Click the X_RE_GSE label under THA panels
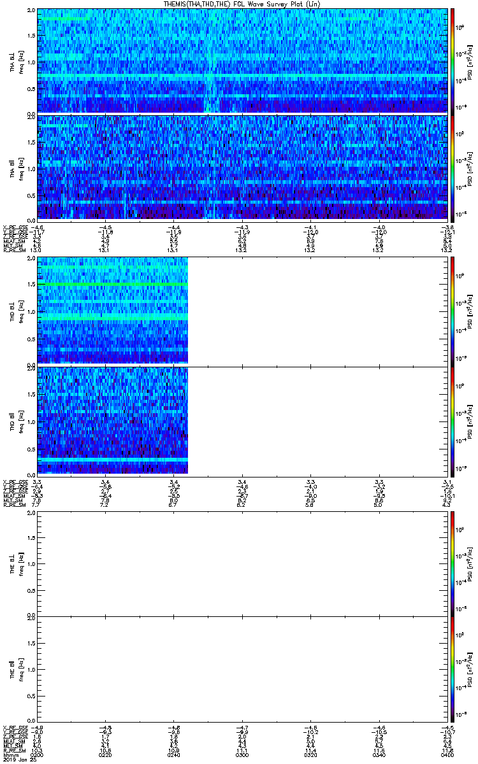This screenshot has width=478, height=764. pos(16,227)
